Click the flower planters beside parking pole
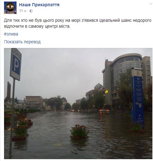Screen dimensions: 153x161 [22, 129]
